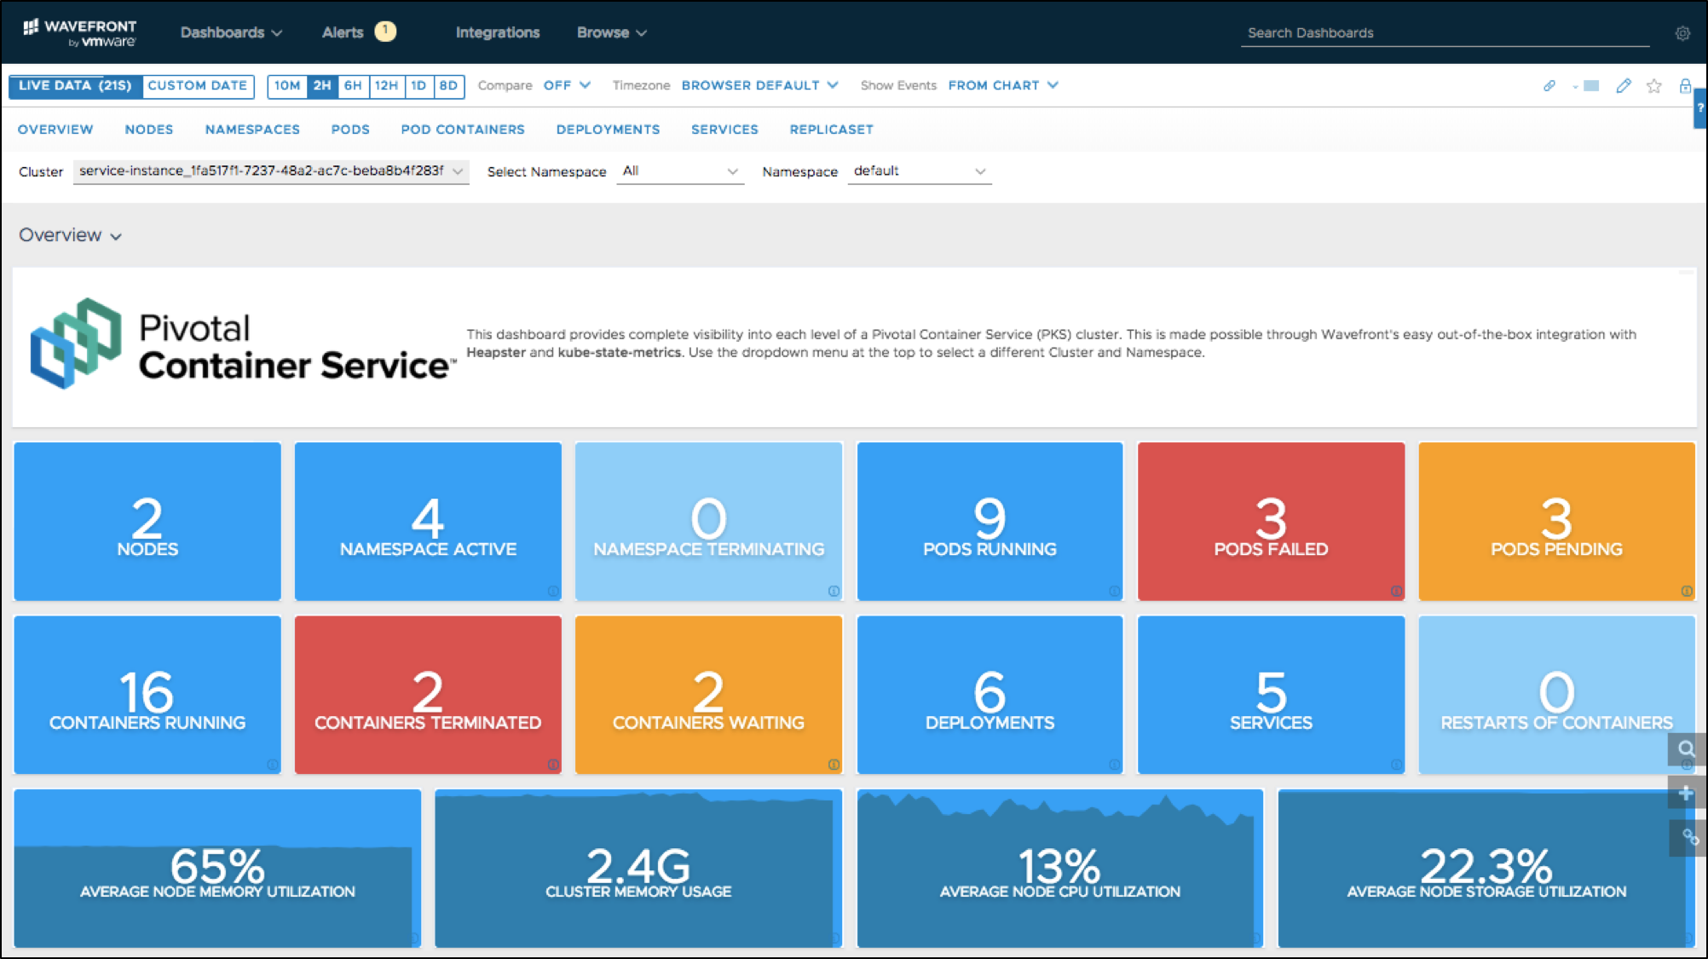Image resolution: width=1708 pixels, height=959 pixels.
Task: Switch to Custom Date mode
Action: [x=198, y=86]
